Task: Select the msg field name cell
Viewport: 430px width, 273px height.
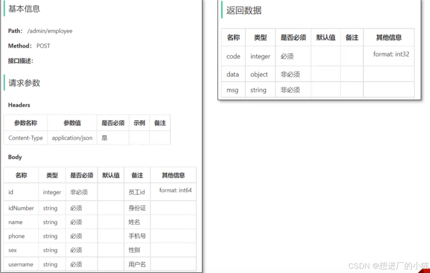Action: pos(233,90)
